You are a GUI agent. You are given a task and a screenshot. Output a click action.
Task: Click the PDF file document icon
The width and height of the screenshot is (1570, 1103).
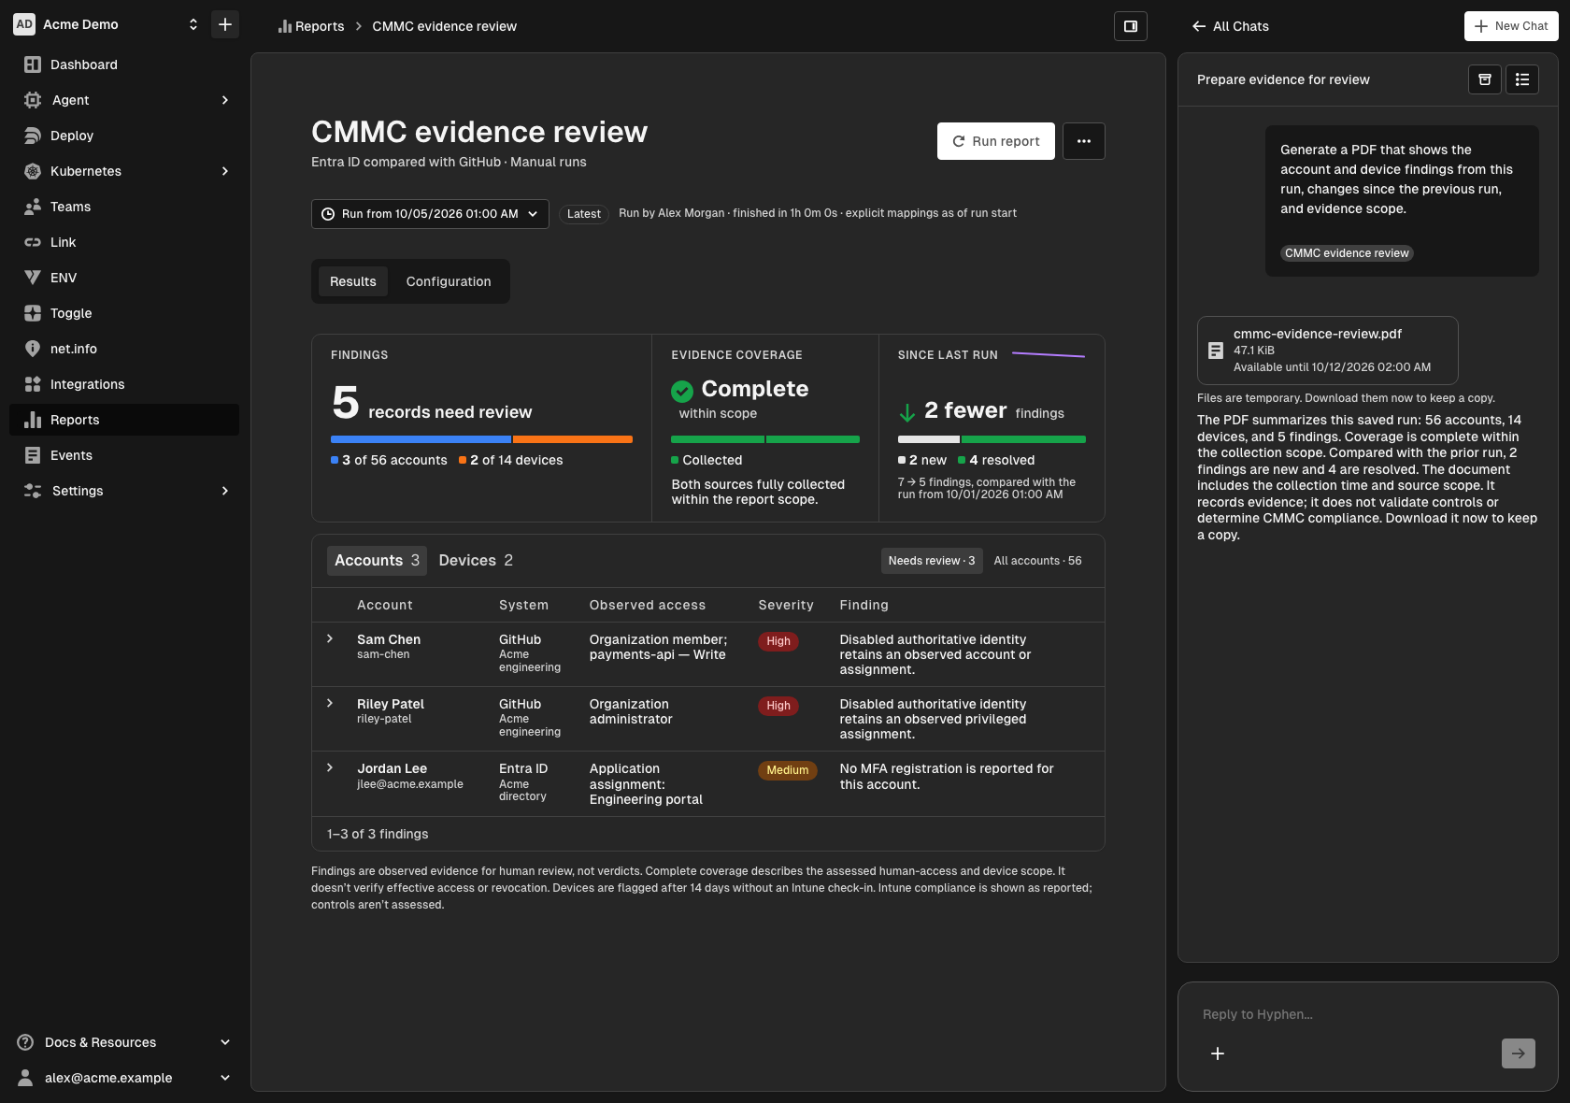pos(1216,351)
